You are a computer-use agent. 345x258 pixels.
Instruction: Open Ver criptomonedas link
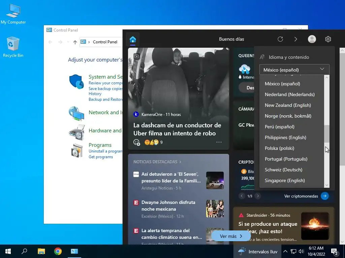tap(306, 196)
